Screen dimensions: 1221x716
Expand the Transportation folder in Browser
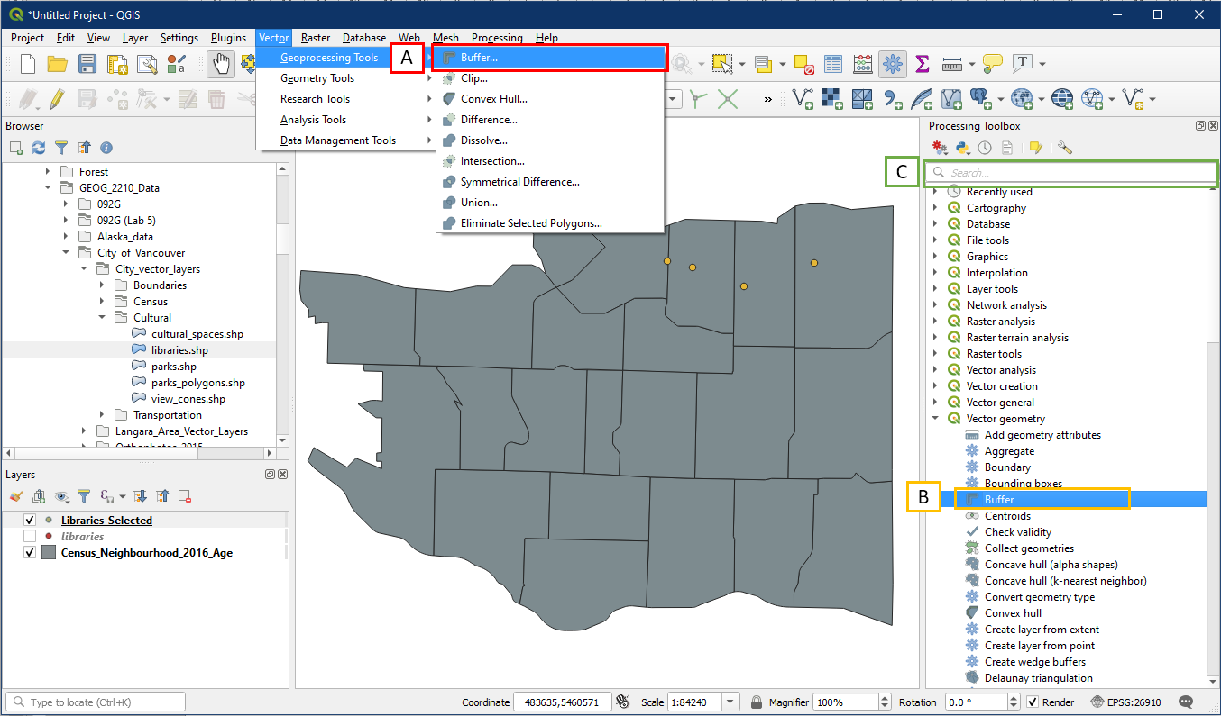tap(104, 415)
